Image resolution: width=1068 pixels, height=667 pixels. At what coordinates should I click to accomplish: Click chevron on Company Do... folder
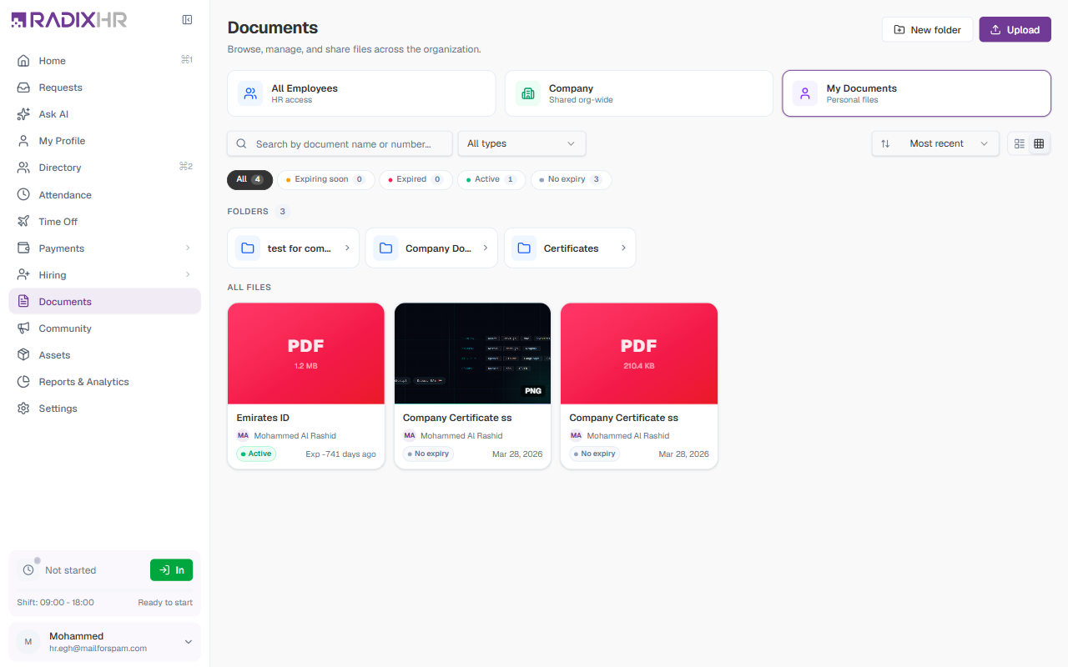486,248
